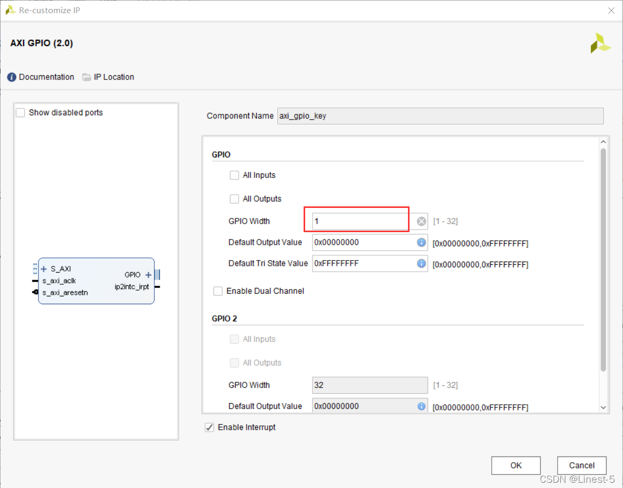623x488 pixels.
Task: Click GPIO 2 Width field showing 32
Action: [370, 385]
